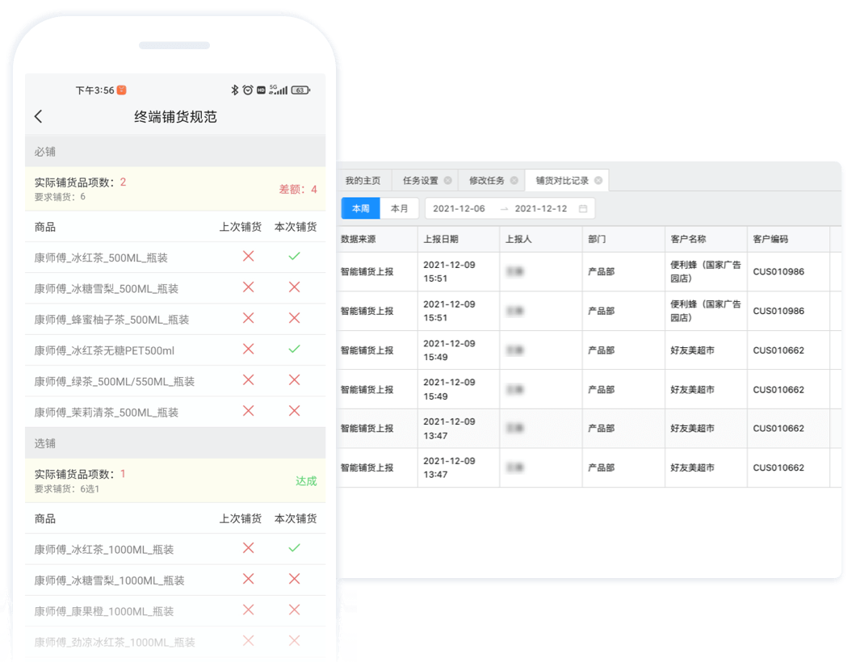Click end date 2021-12-12 field
Screen dimensions: 856x662
tap(541, 209)
